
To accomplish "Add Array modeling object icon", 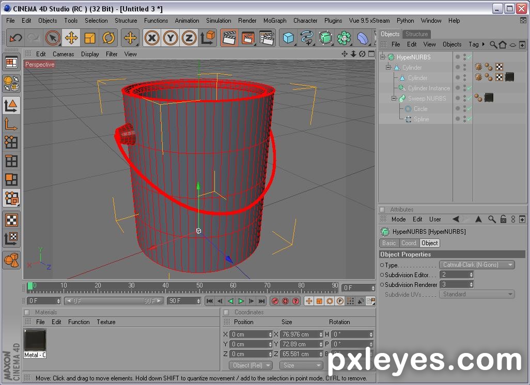I will (344, 38).
